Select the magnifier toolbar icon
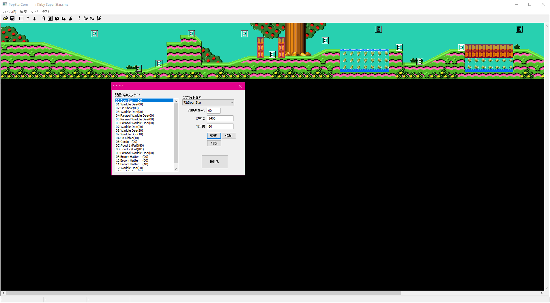The width and height of the screenshot is (550, 303). pyautogui.click(x=44, y=18)
